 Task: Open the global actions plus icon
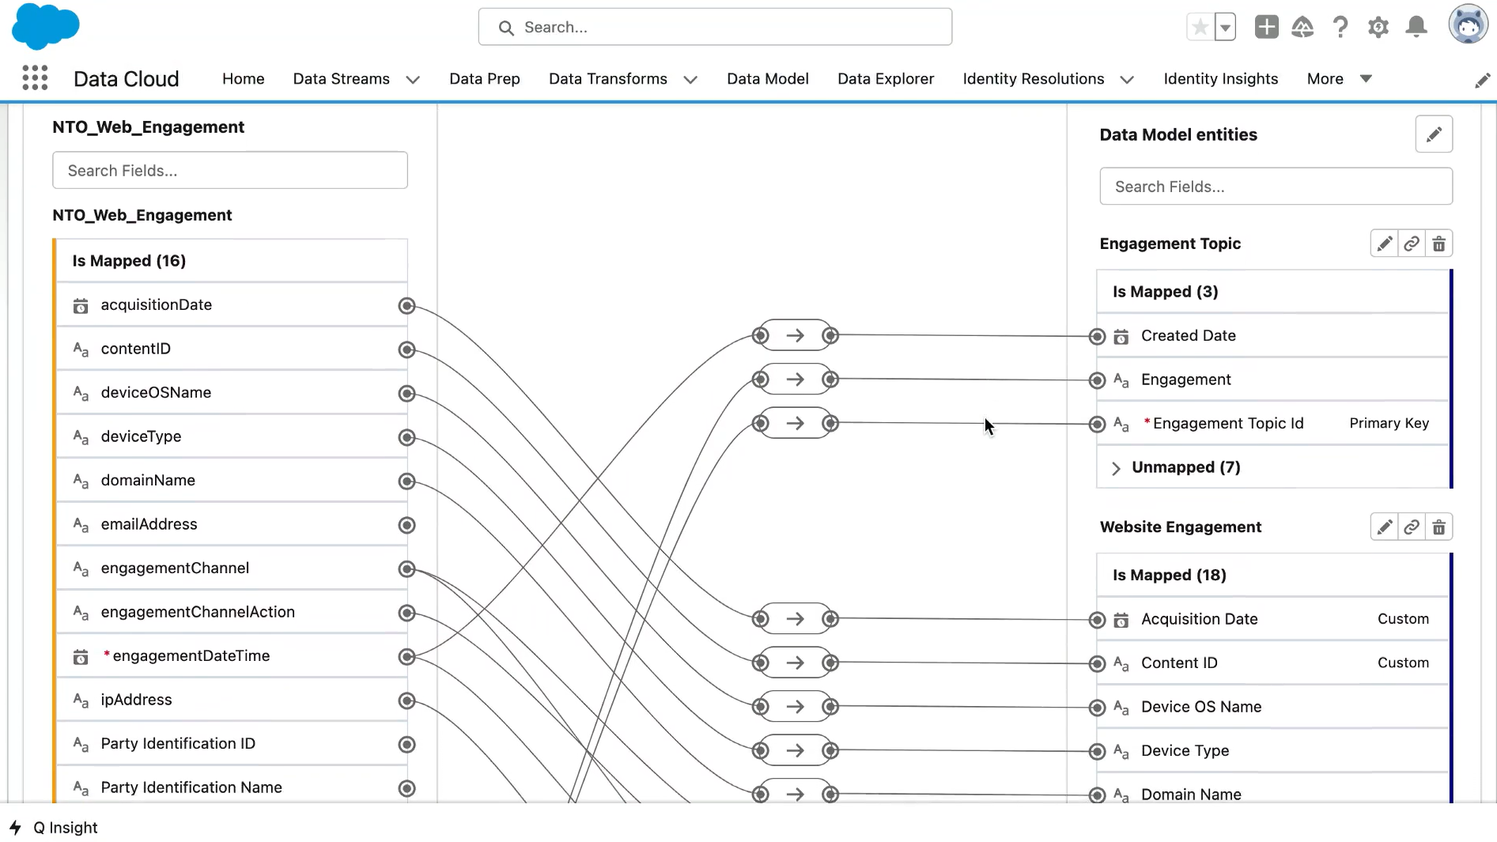tap(1266, 27)
